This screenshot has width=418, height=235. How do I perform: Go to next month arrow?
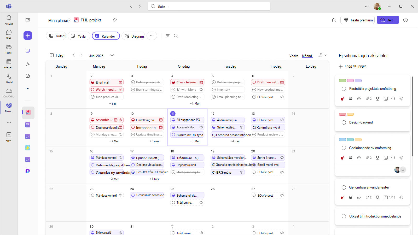click(x=82, y=55)
